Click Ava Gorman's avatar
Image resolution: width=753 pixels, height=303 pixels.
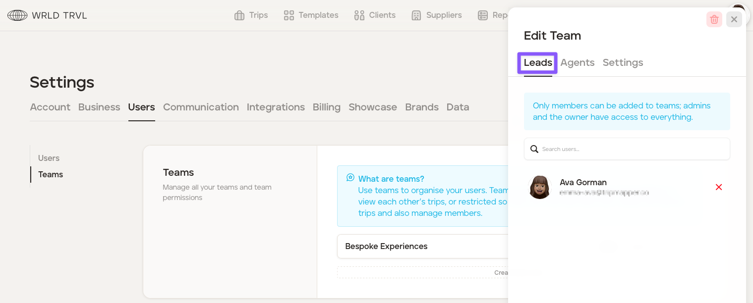540,187
